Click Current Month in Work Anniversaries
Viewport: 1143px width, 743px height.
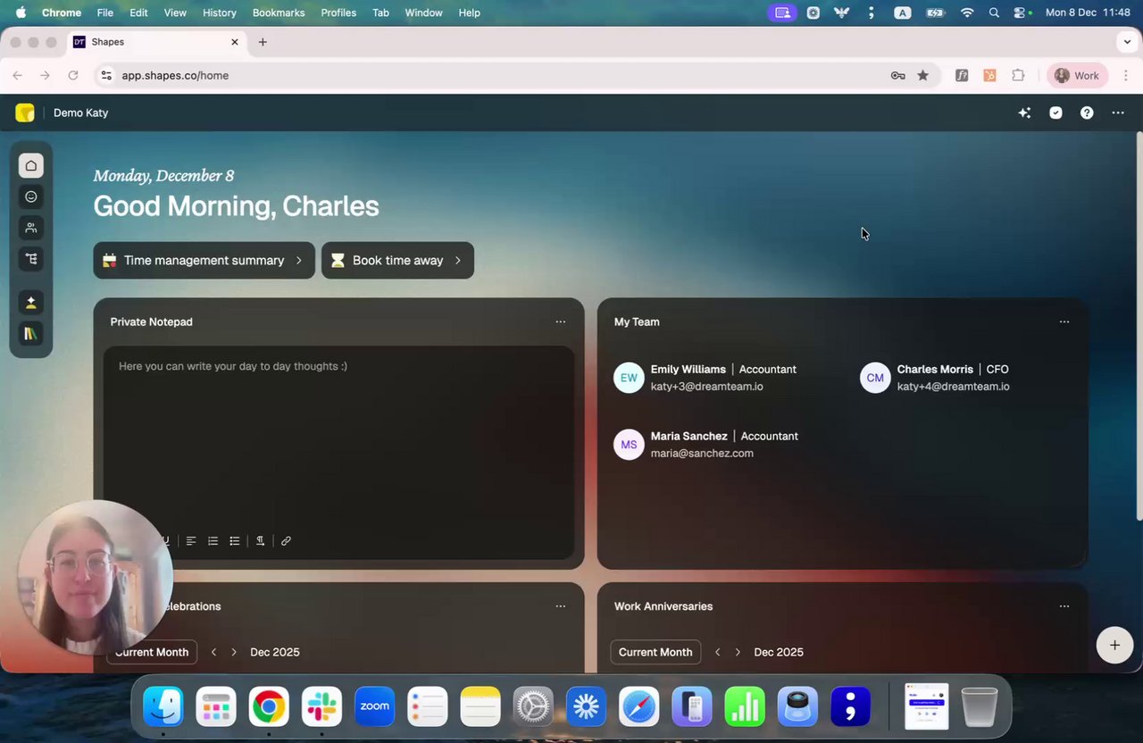click(655, 652)
